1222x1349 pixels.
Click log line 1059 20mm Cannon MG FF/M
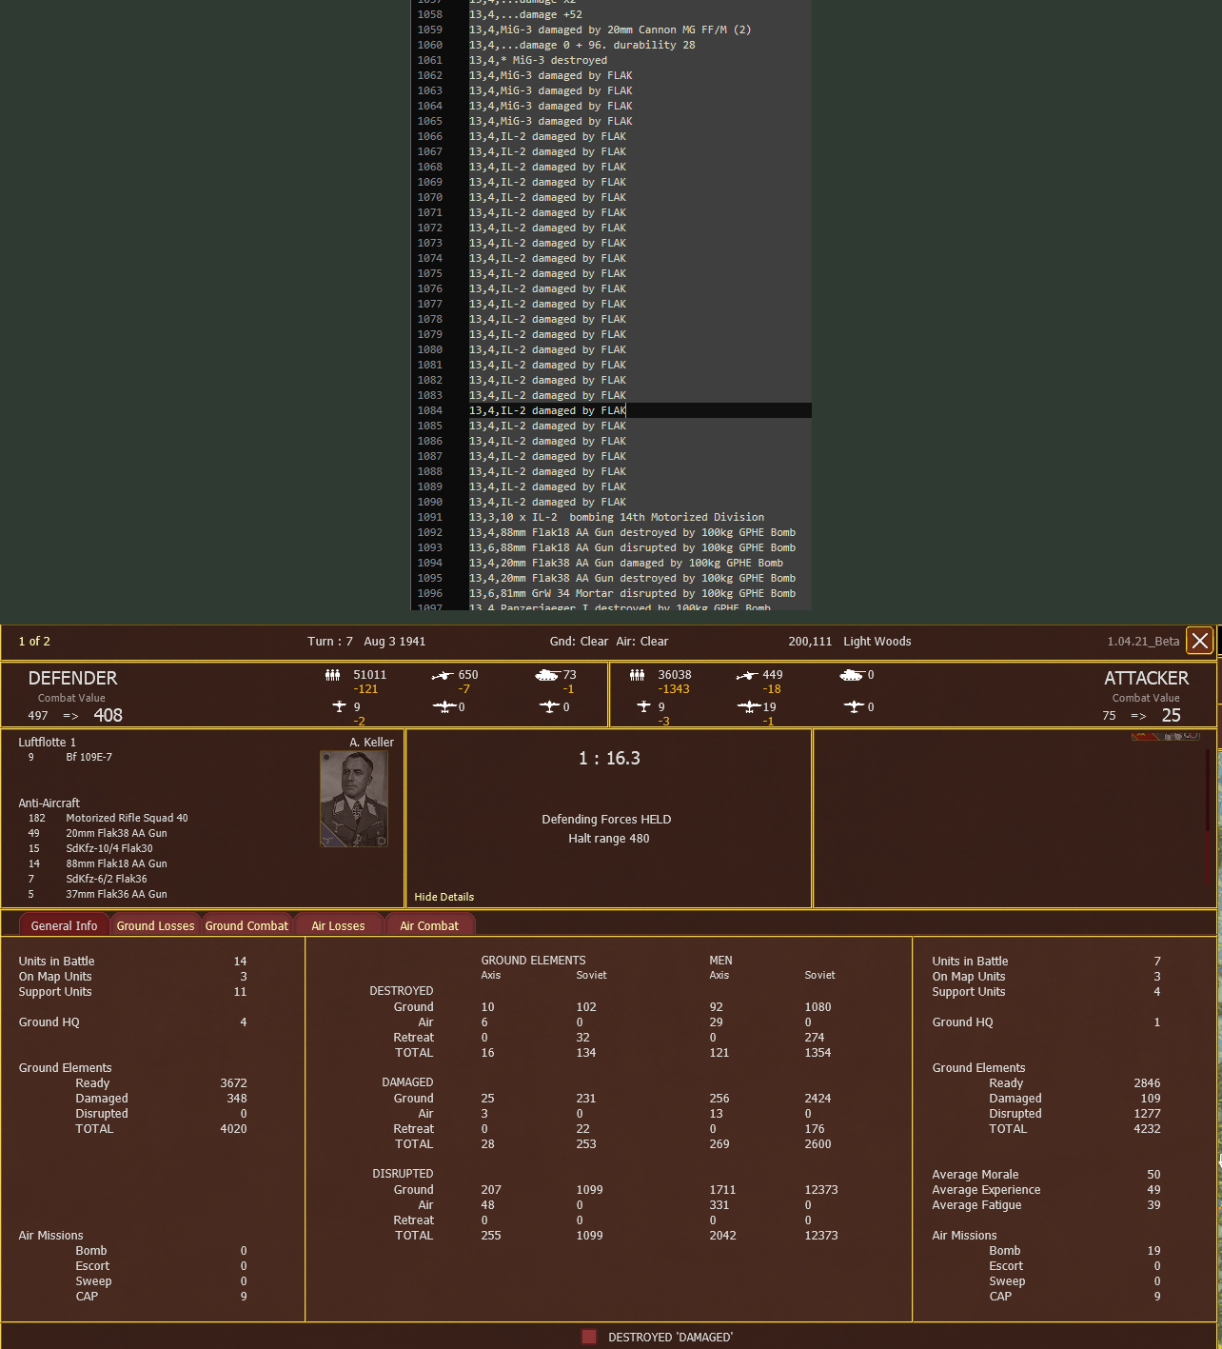pyautogui.click(x=610, y=30)
